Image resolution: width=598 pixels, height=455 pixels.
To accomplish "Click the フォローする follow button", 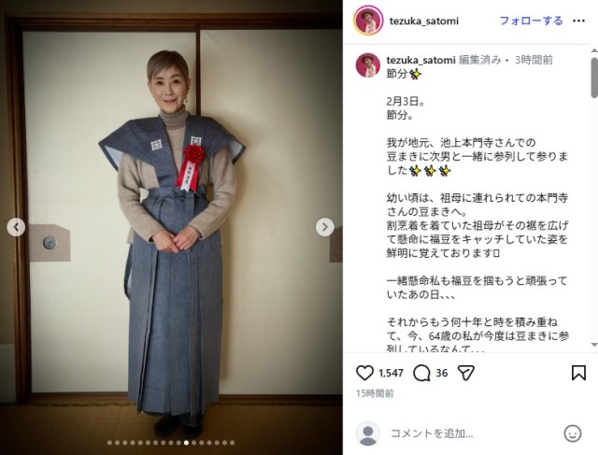I will coord(532,21).
